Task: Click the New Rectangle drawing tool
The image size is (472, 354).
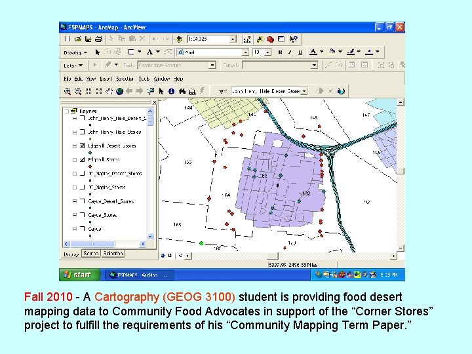Action: point(131,52)
